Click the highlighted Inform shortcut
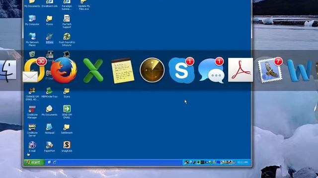The image size is (318, 178). tap(49, 39)
